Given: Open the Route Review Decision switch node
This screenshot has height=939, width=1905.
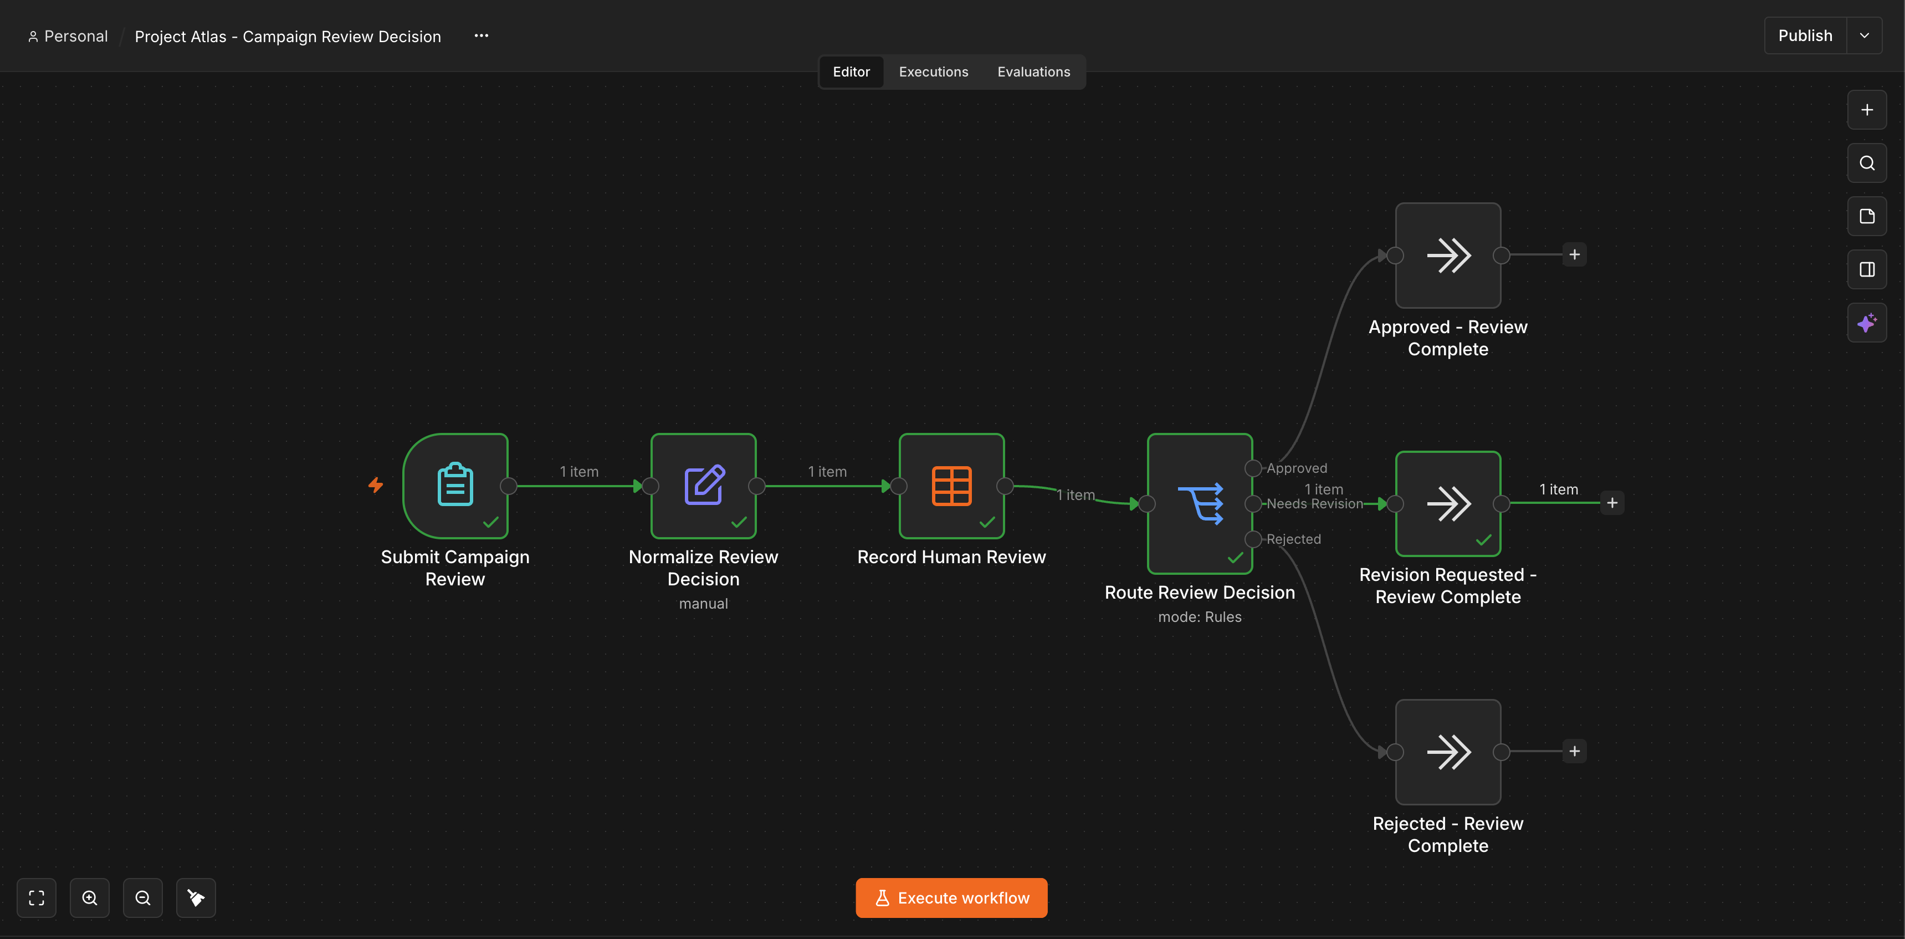Looking at the screenshot, I should 1200,503.
